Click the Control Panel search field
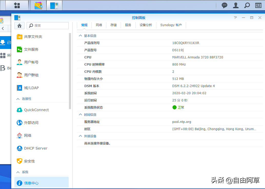Viewport: 265px width, 189px height. [48, 26]
